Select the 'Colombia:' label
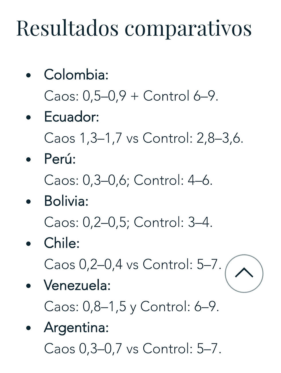Screen dimensions: 281x373 pos(76,74)
